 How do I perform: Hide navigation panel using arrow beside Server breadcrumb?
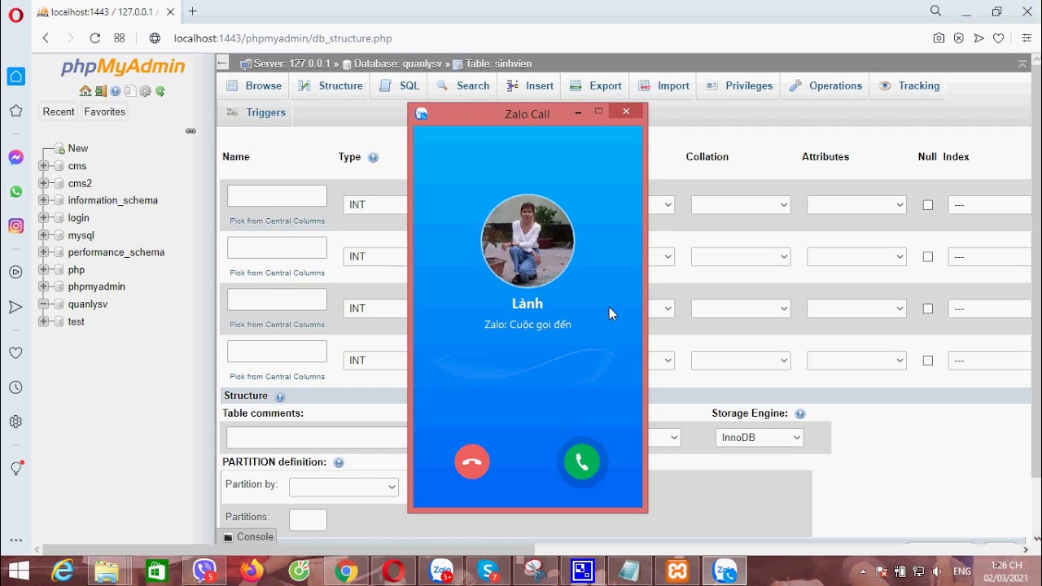pos(223,63)
